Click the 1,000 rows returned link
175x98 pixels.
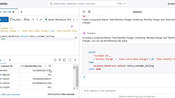click(10, 94)
